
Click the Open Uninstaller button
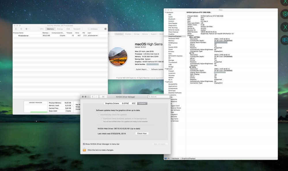click(160, 144)
